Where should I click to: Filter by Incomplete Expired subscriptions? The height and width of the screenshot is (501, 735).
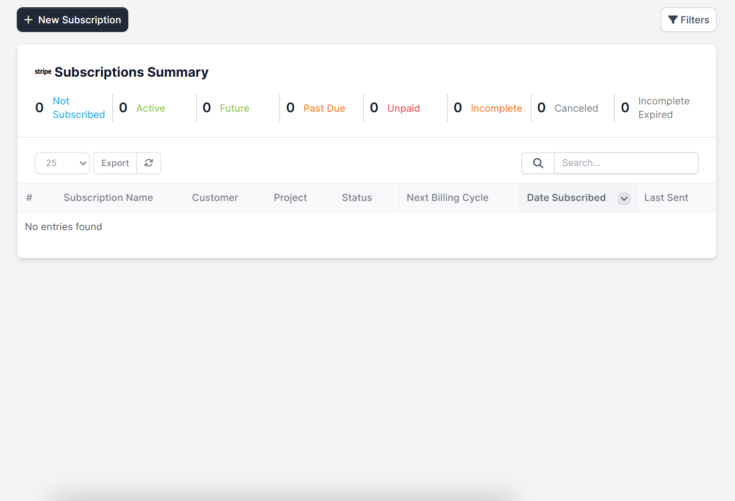tap(664, 108)
